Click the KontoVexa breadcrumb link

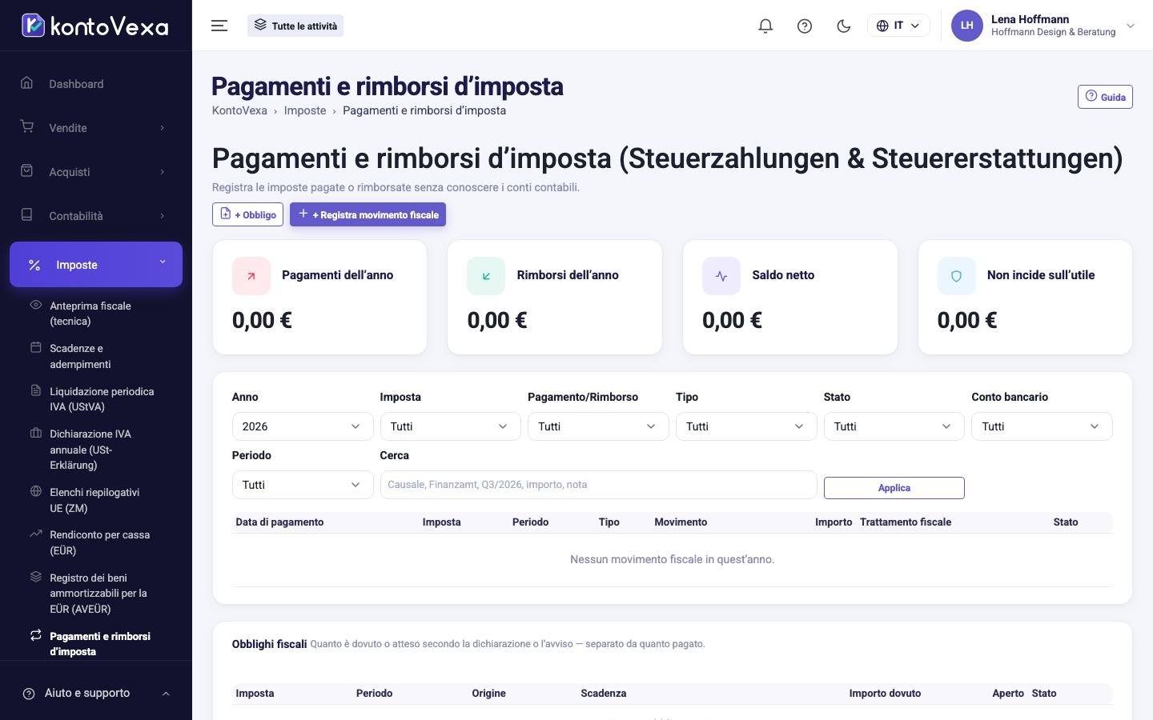point(239,110)
